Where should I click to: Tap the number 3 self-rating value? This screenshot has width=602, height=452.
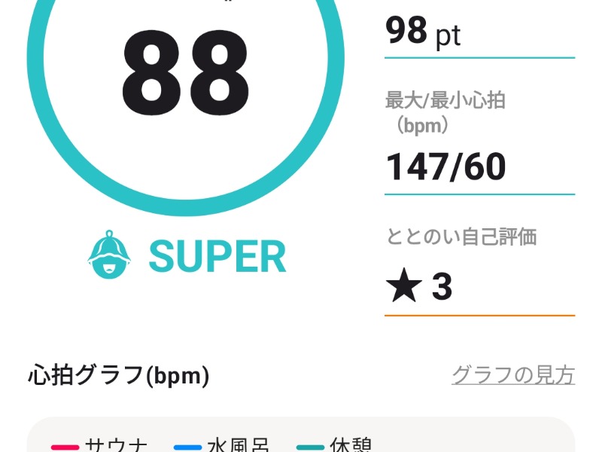click(x=442, y=287)
